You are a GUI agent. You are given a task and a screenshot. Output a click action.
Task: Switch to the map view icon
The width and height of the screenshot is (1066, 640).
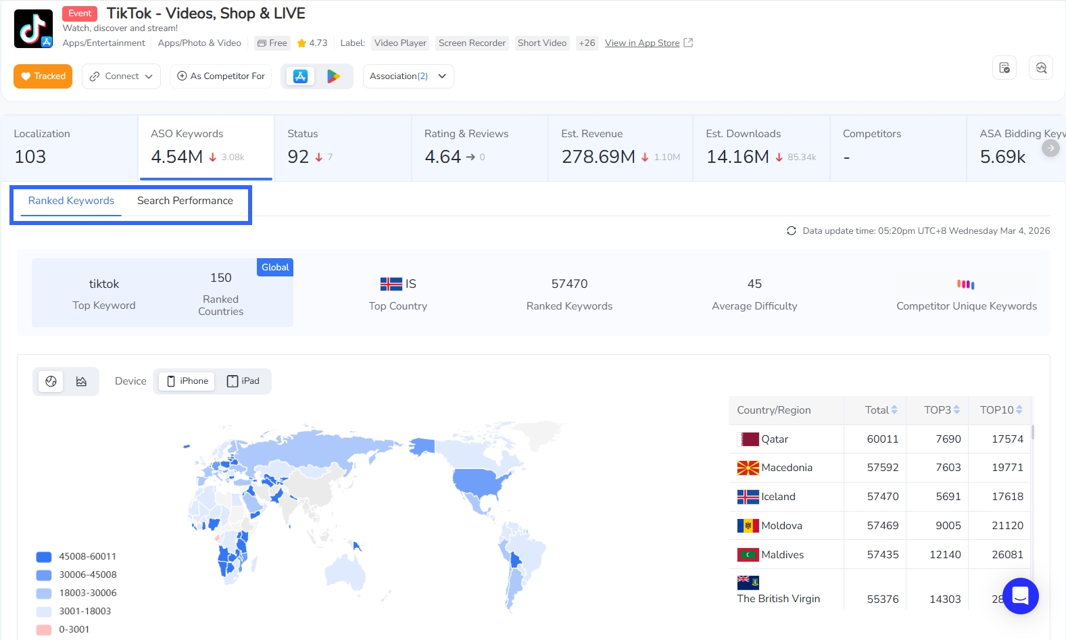pyautogui.click(x=51, y=381)
